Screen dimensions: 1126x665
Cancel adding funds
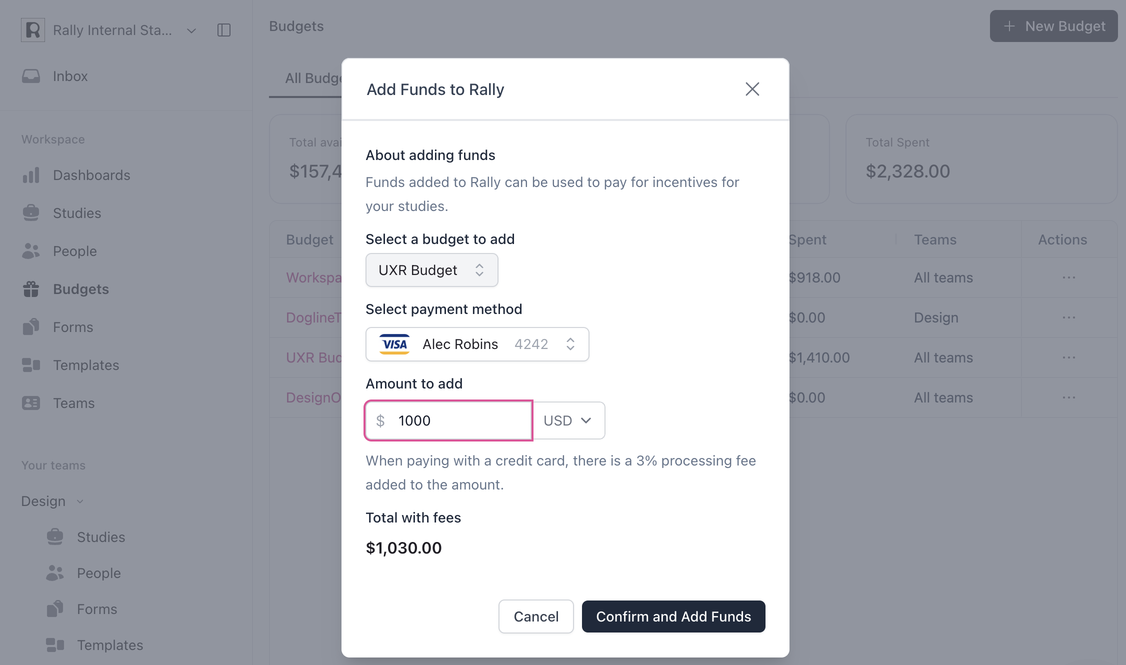(x=535, y=616)
